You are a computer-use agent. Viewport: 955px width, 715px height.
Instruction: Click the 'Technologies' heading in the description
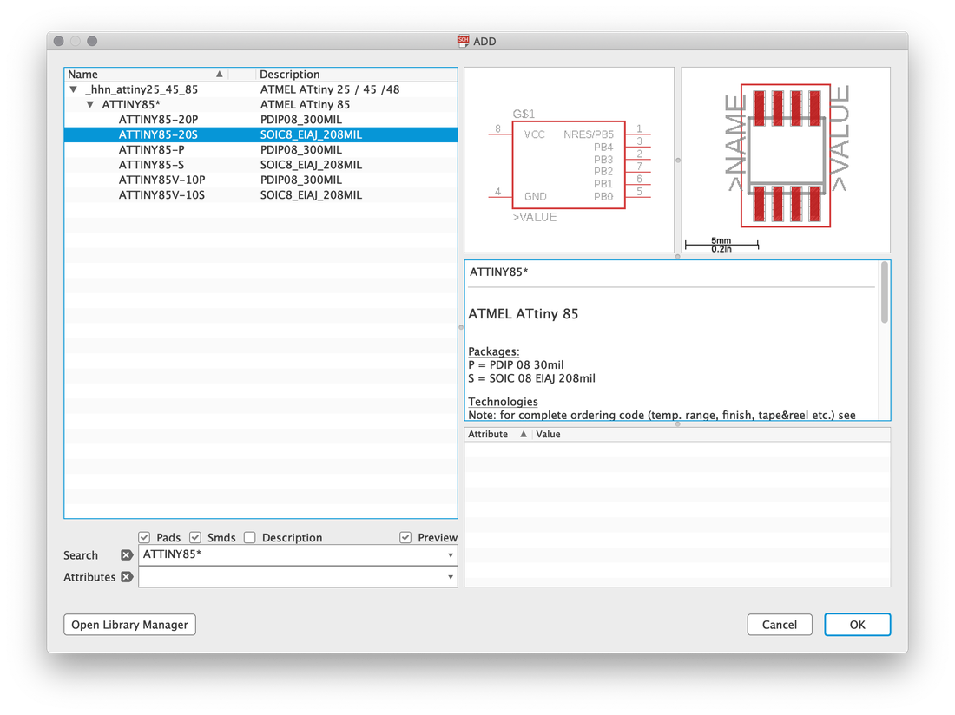[503, 402]
